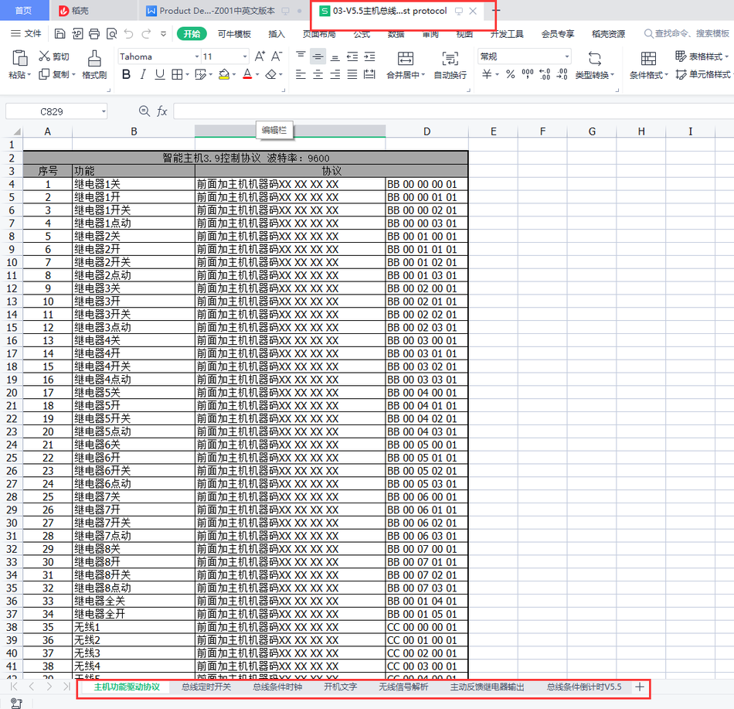Switch to the 插入 ribbon tab
The height and width of the screenshot is (709, 734).
click(276, 34)
